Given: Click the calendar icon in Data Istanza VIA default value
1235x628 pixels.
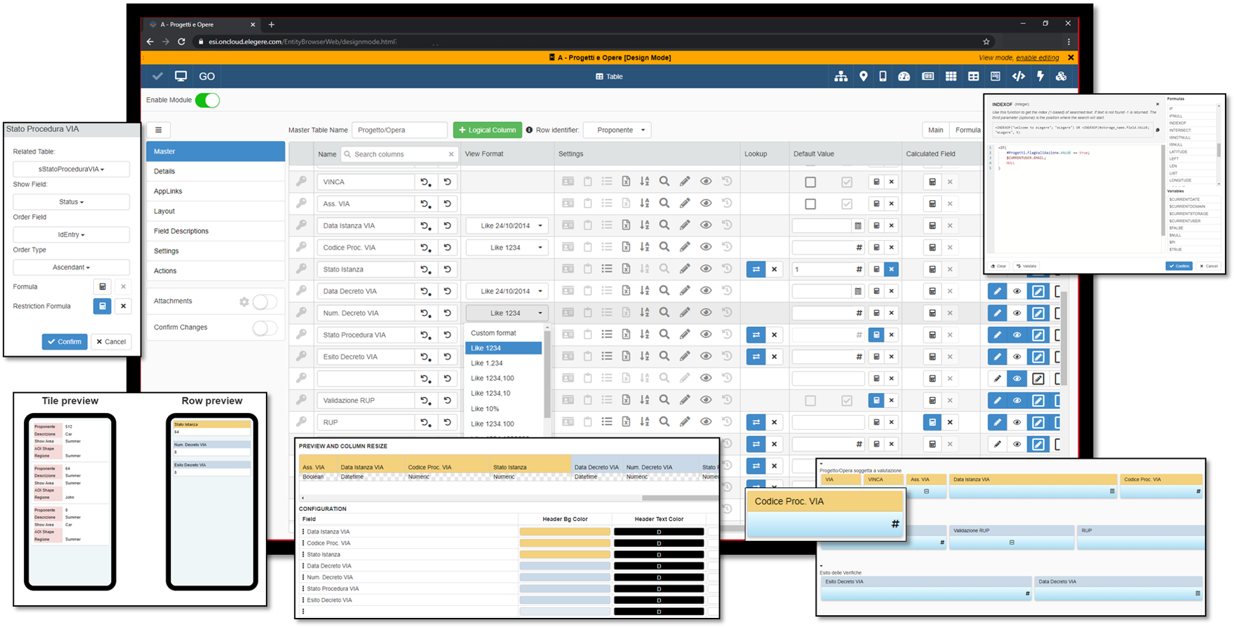Looking at the screenshot, I should click(859, 226).
